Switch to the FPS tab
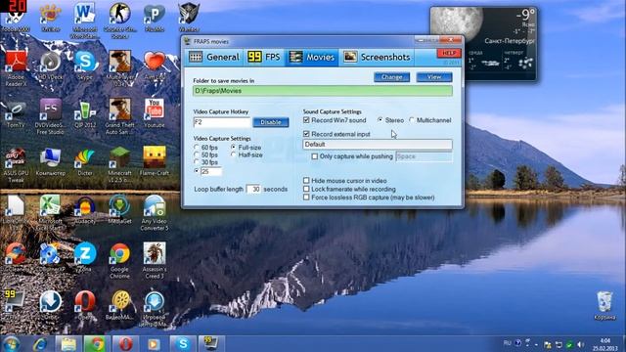The width and height of the screenshot is (626, 352). (264, 57)
